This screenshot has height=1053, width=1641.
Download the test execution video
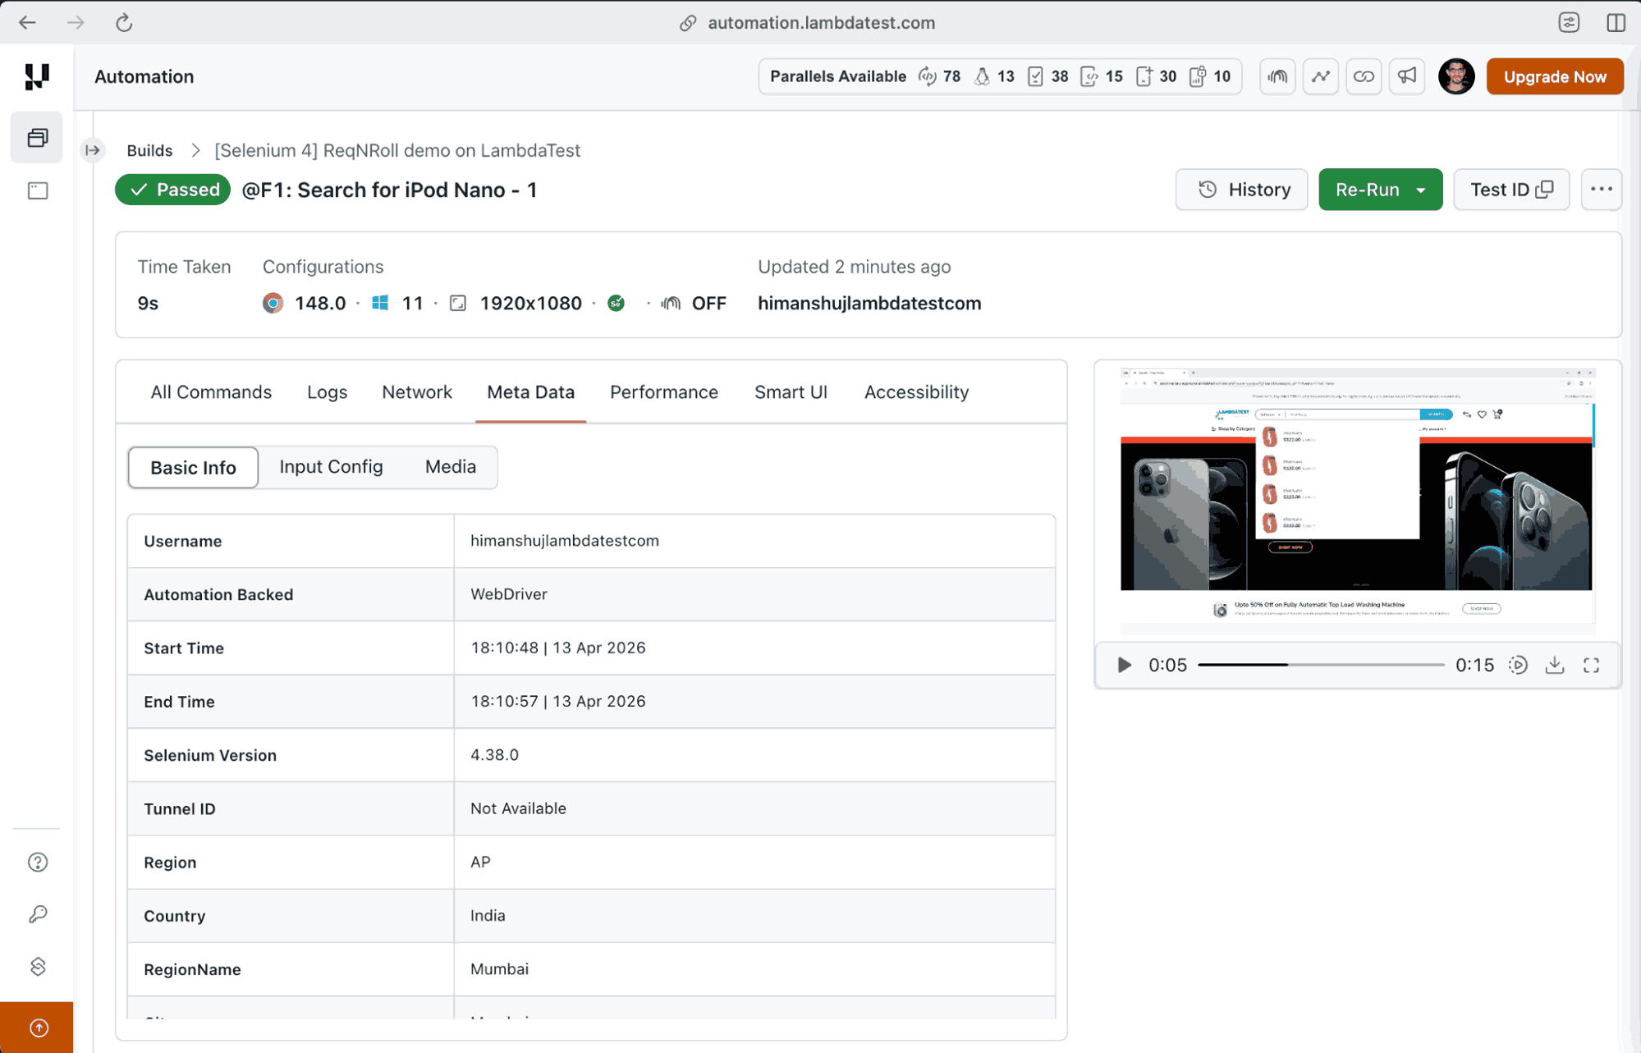pos(1555,665)
